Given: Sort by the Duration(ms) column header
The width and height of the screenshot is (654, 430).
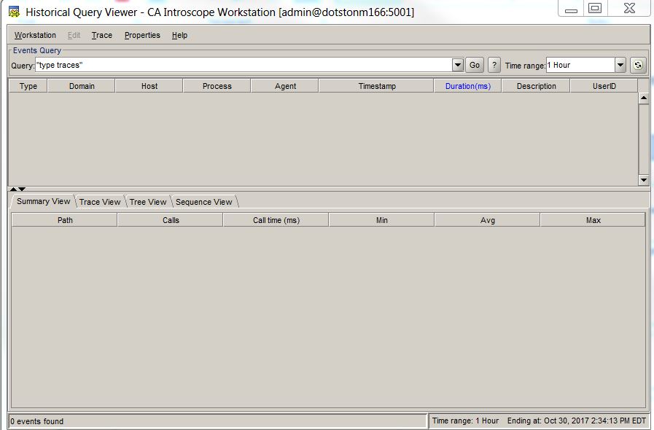Looking at the screenshot, I should click(468, 86).
